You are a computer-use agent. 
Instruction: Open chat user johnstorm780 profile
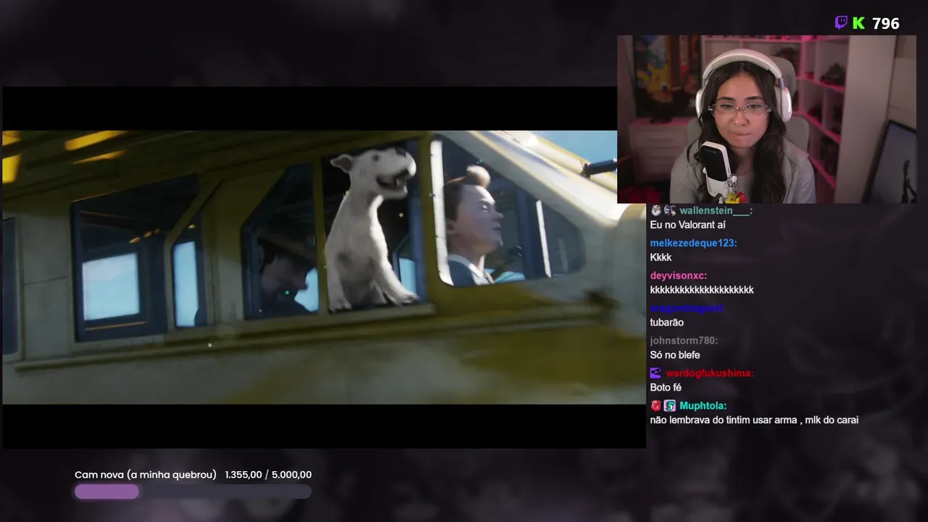click(x=684, y=341)
